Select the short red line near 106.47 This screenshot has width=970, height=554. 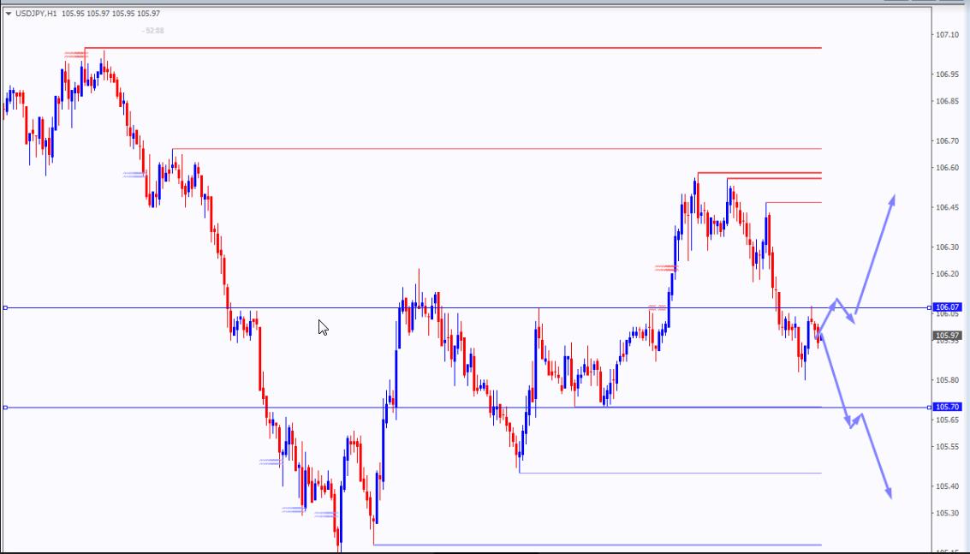click(x=794, y=202)
